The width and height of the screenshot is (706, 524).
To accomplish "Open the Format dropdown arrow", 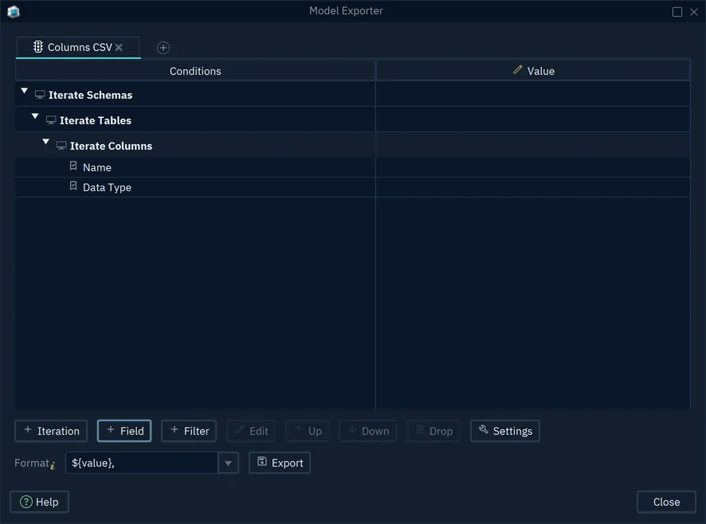I will 228,463.
